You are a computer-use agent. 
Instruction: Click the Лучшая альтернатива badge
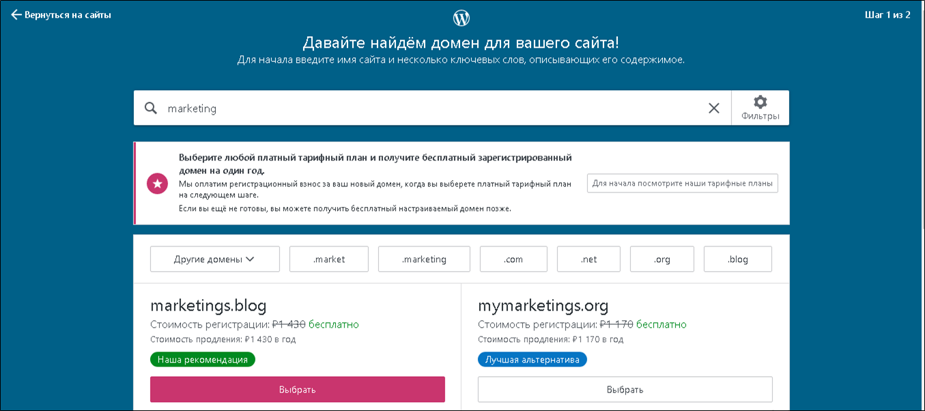click(x=532, y=359)
